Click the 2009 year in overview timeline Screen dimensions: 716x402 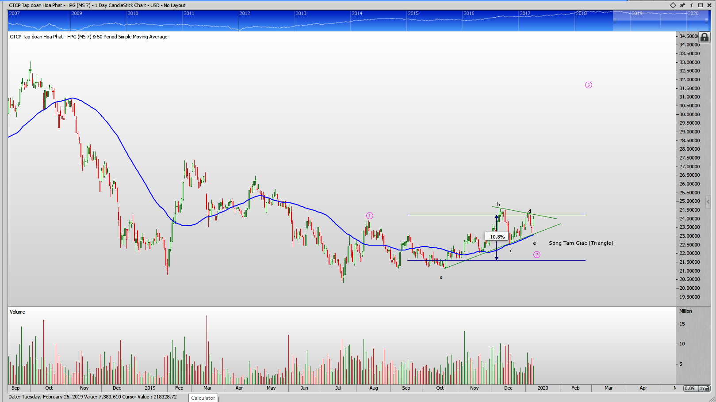point(77,13)
